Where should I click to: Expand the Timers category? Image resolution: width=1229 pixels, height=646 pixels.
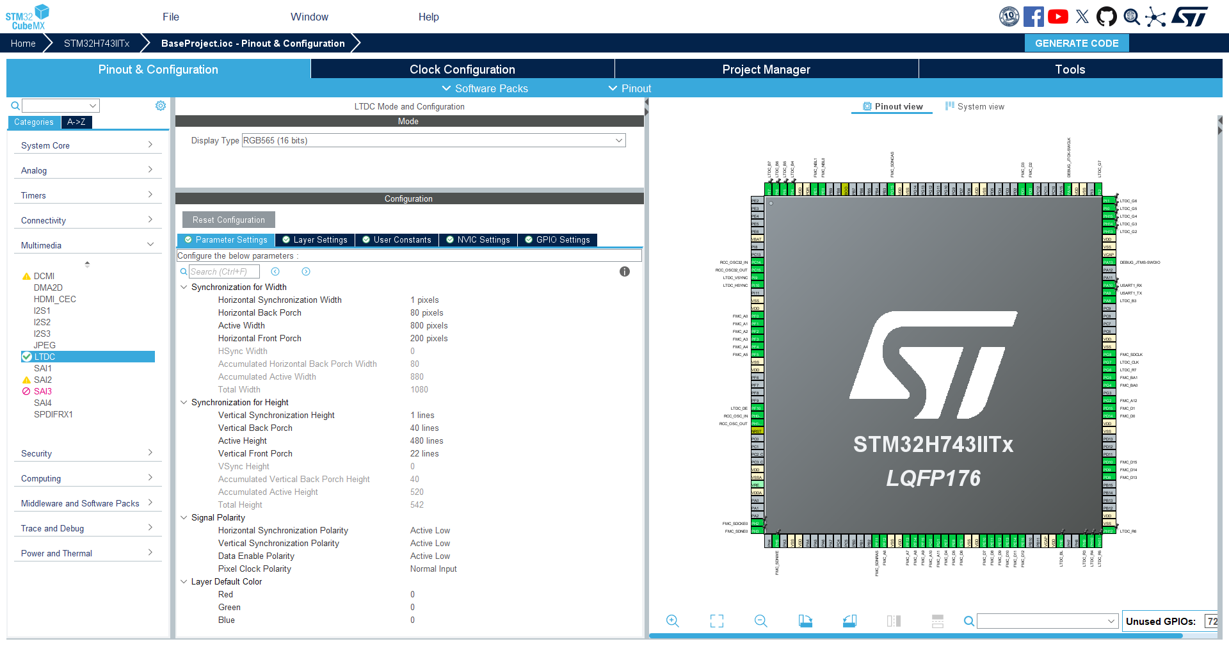(87, 195)
